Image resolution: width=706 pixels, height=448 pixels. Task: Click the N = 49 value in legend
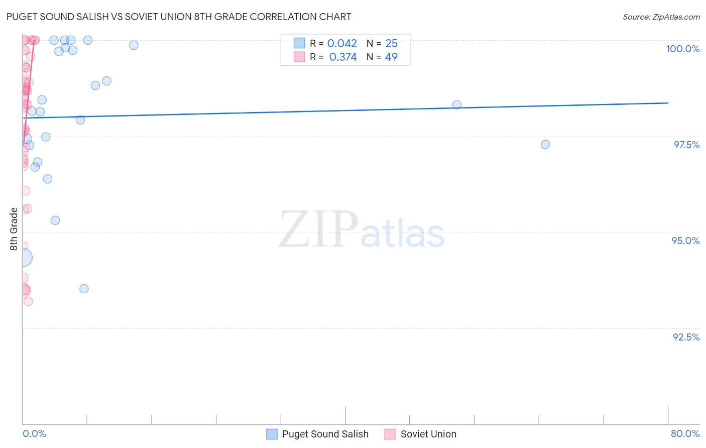(x=382, y=57)
